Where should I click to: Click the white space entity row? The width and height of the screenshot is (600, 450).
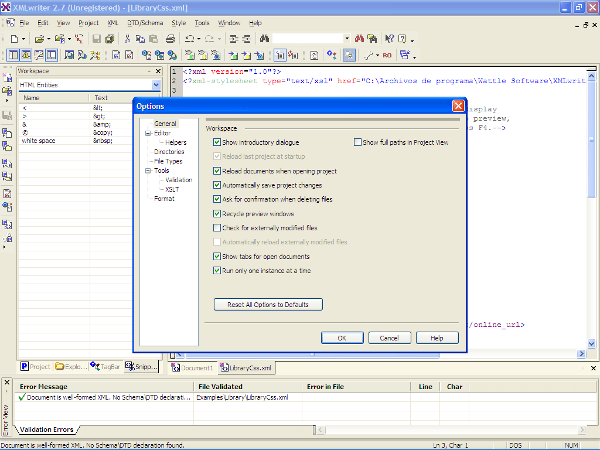(76, 141)
